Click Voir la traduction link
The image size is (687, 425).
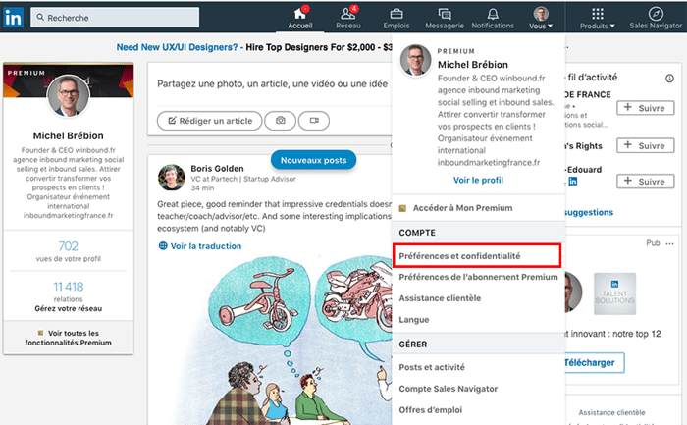coord(205,246)
